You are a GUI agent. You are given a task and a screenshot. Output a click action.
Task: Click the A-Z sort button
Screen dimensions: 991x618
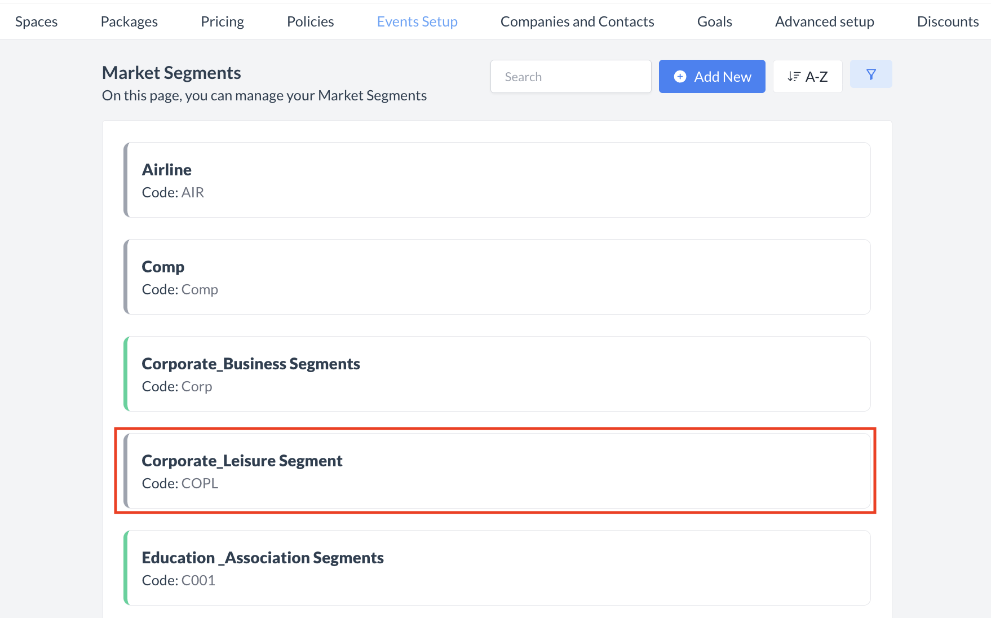point(807,76)
